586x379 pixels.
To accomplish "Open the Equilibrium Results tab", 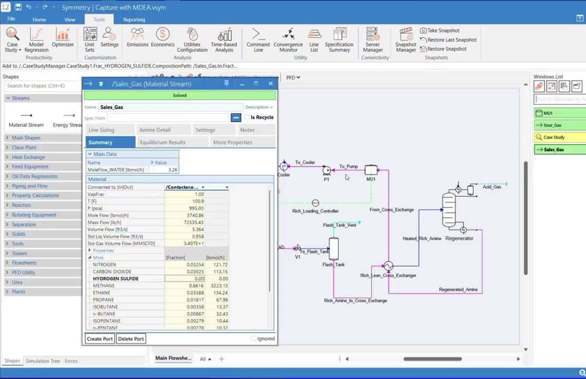I will pyautogui.click(x=172, y=142).
